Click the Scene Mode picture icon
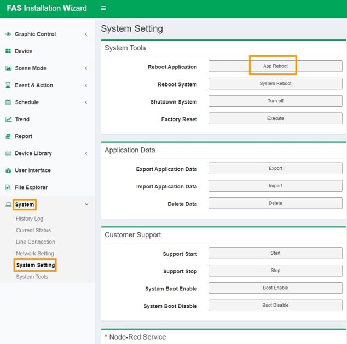This screenshot has height=344, width=347. [x=8, y=68]
